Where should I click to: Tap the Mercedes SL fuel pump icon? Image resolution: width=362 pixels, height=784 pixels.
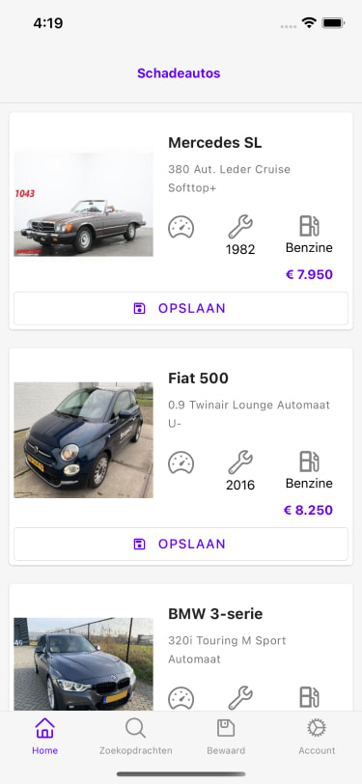(x=309, y=226)
